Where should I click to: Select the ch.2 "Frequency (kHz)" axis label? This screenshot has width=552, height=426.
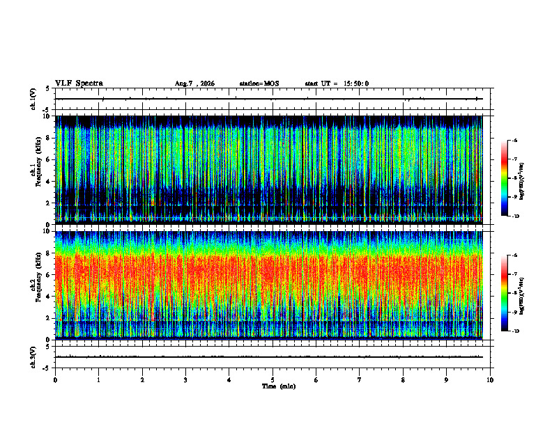click(38, 277)
